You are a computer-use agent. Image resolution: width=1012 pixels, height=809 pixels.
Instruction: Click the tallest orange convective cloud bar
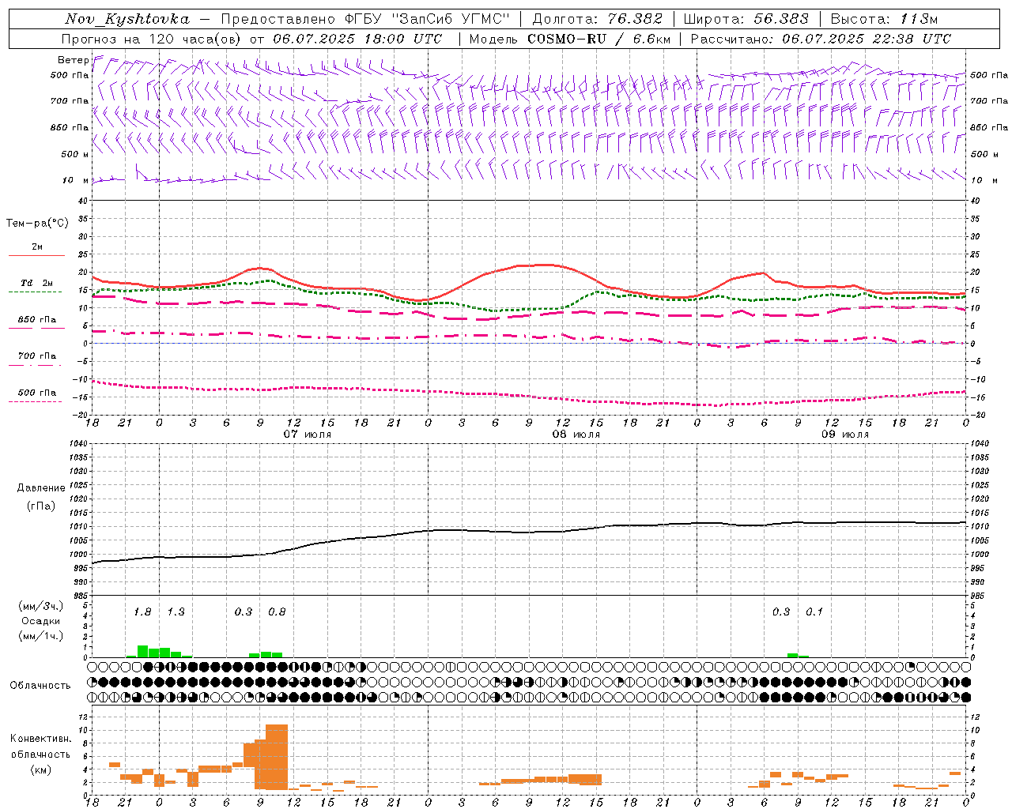coord(277,757)
